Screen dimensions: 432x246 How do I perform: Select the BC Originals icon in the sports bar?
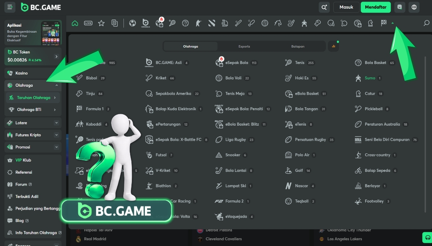(x=146, y=23)
